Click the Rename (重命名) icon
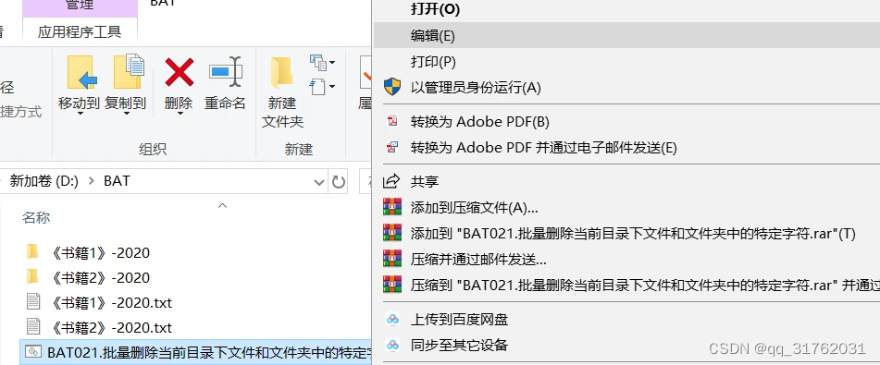 226,72
